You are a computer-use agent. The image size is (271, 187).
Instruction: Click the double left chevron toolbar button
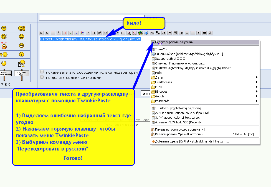coord(164,33)
